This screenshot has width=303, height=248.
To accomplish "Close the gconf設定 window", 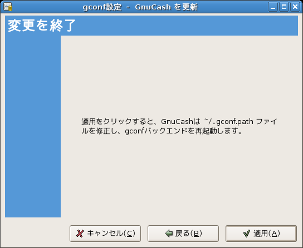I will (x=295, y=7).
